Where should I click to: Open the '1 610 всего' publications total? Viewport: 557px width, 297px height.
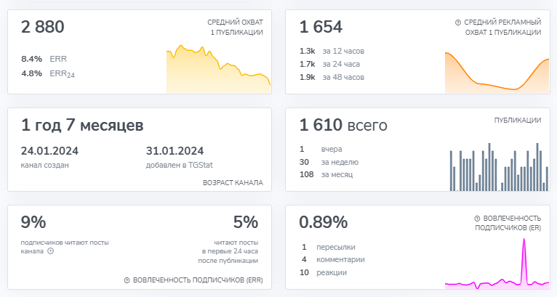[x=343, y=126]
